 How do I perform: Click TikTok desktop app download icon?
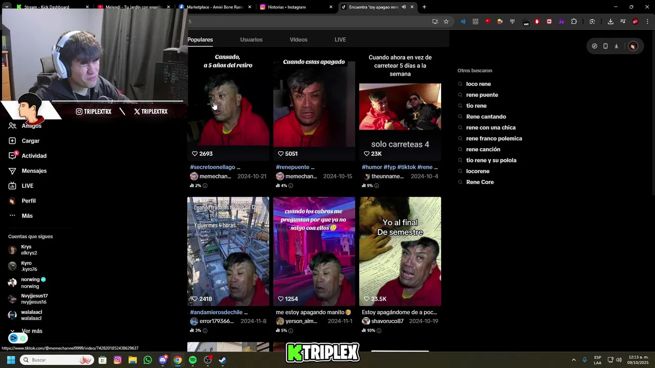[x=616, y=46]
